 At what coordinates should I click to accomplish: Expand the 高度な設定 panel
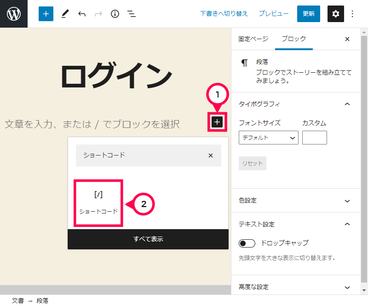(347, 287)
